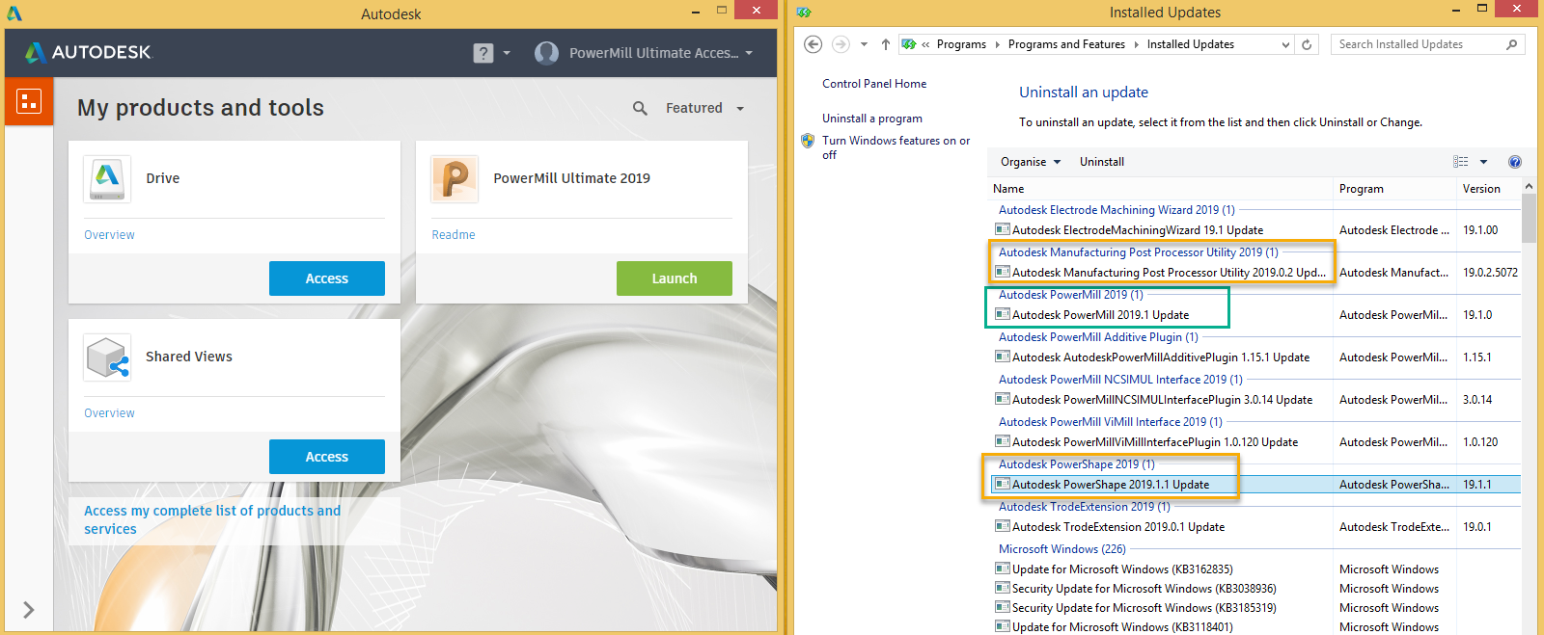Refresh the Installed Updates list
The image size is (1544, 635).
click(1307, 44)
